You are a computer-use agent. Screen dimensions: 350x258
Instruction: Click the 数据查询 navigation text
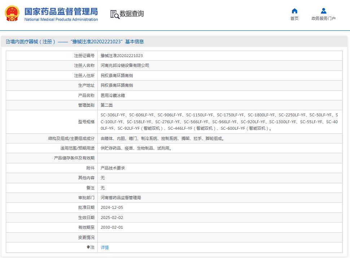point(132,14)
